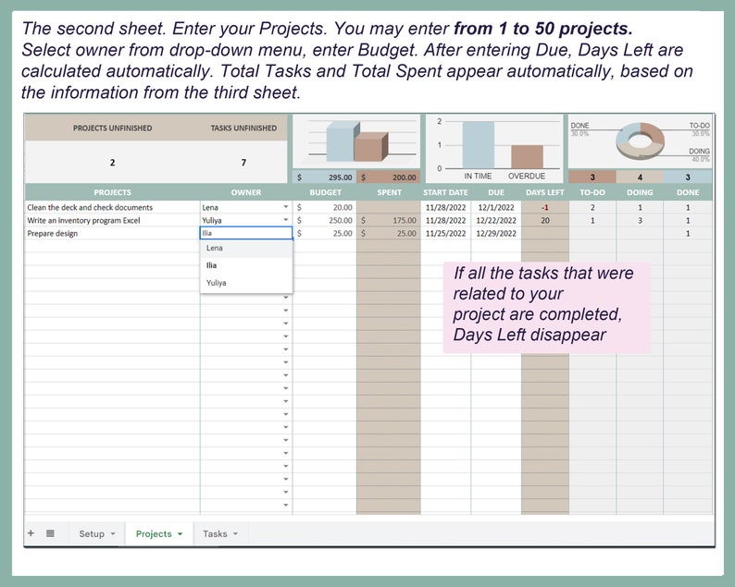Select budget cell showing 20.00
The height and width of the screenshot is (587, 735).
click(324, 207)
